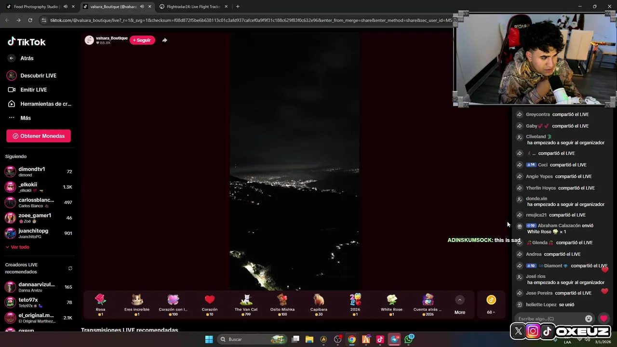The height and width of the screenshot is (347, 617).
Task: Open zoee_gamer1 live from Siguiendo list
Action: (x=39, y=218)
